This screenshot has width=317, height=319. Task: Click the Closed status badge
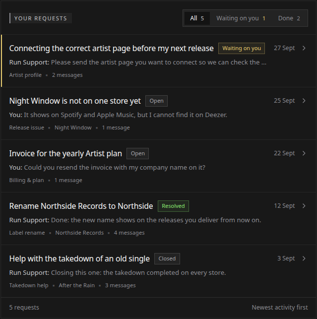click(167, 259)
